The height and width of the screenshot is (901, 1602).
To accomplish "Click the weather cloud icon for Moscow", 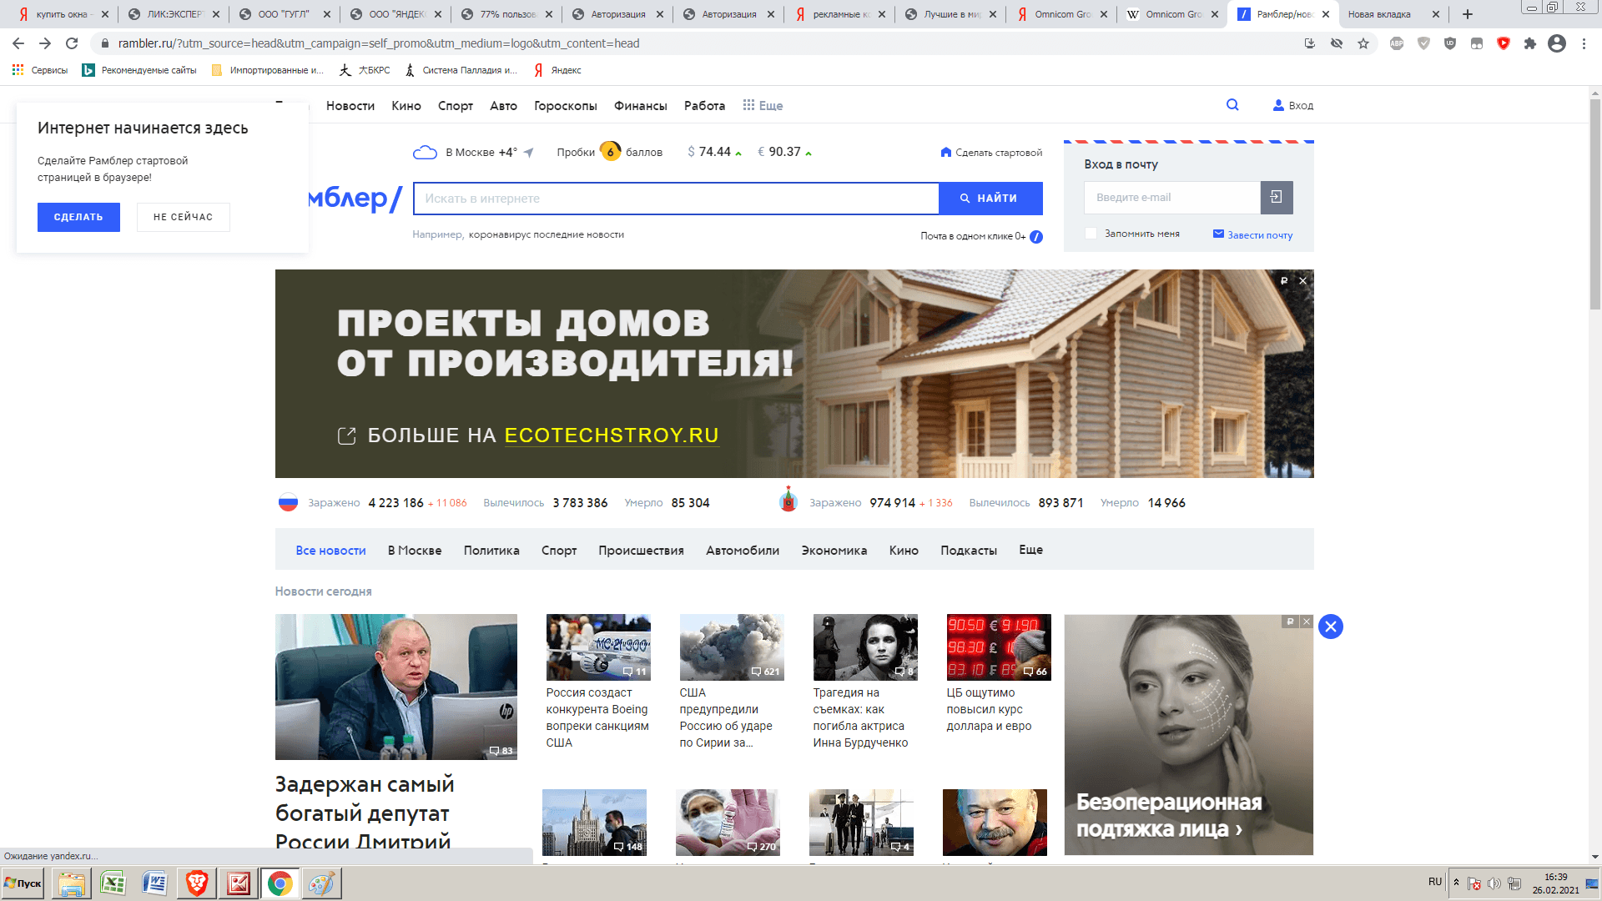I will click(x=425, y=153).
